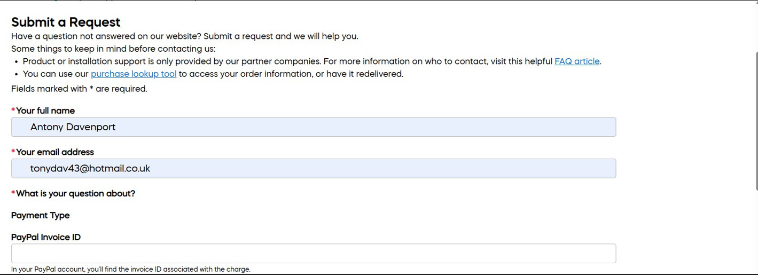This screenshot has width=758, height=275.
Task: Click "Fields marked with * are required" text
Action: (79, 89)
